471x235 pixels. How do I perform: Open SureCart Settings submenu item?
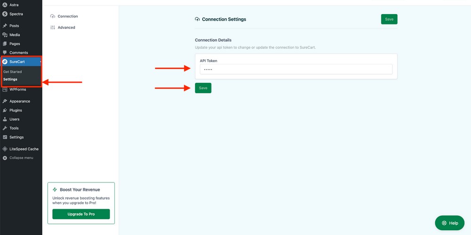pyautogui.click(x=10, y=79)
